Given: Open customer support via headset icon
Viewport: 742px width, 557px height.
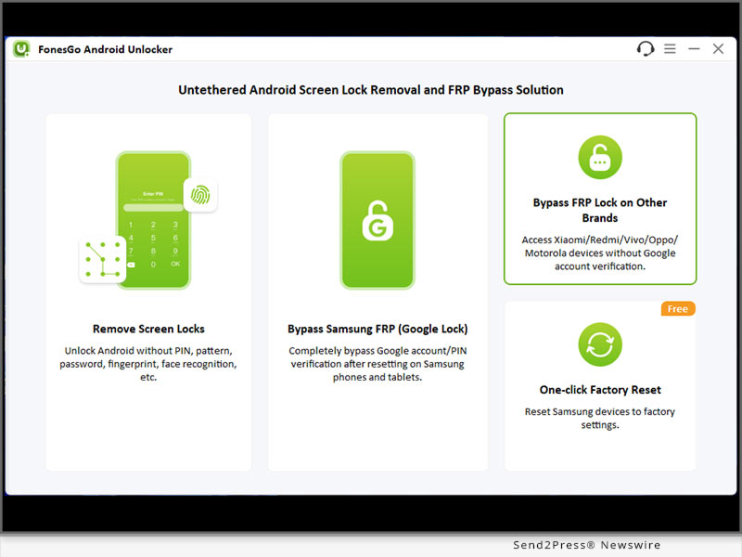Looking at the screenshot, I should tap(646, 49).
